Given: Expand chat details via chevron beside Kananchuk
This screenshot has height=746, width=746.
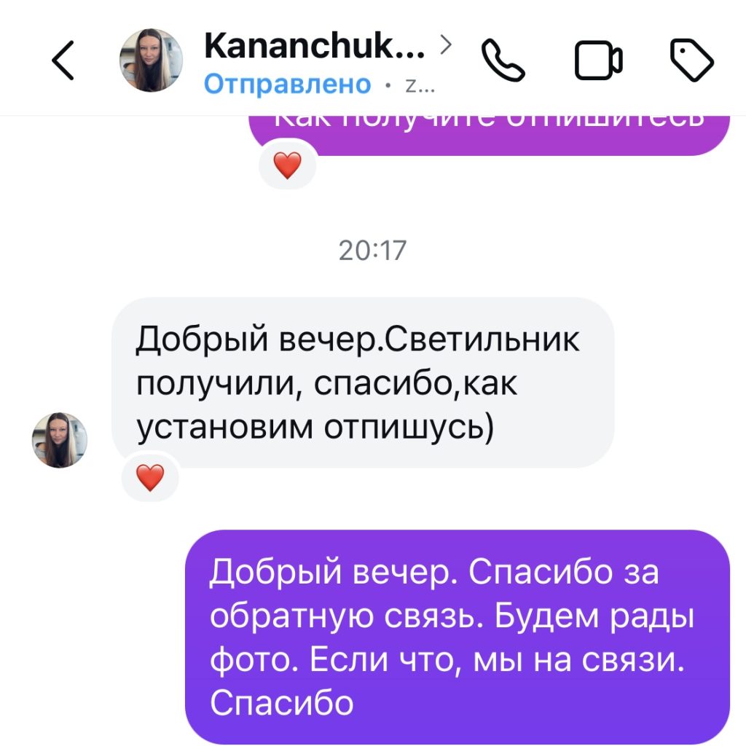Looking at the screenshot, I should pos(445,44).
